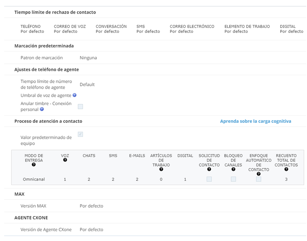Toggle the Anular timbre - Conexión personal checkbox
Screen dimensions: 307x241
click(x=80, y=107)
